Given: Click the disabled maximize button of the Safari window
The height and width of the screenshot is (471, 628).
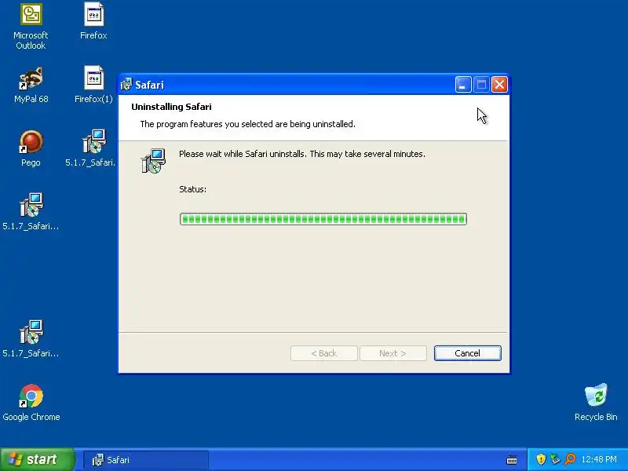Looking at the screenshot, I should [x=481, y=85].
